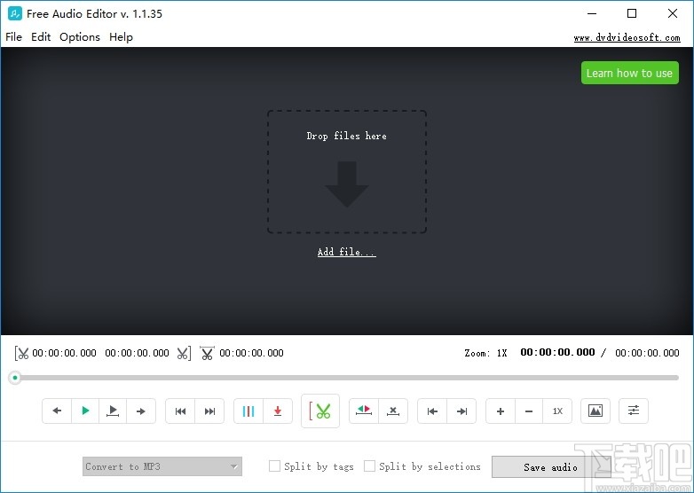This screenshot has height=493, width=694.
Task: Click the step forward arrow button
Action: [141, 411]
